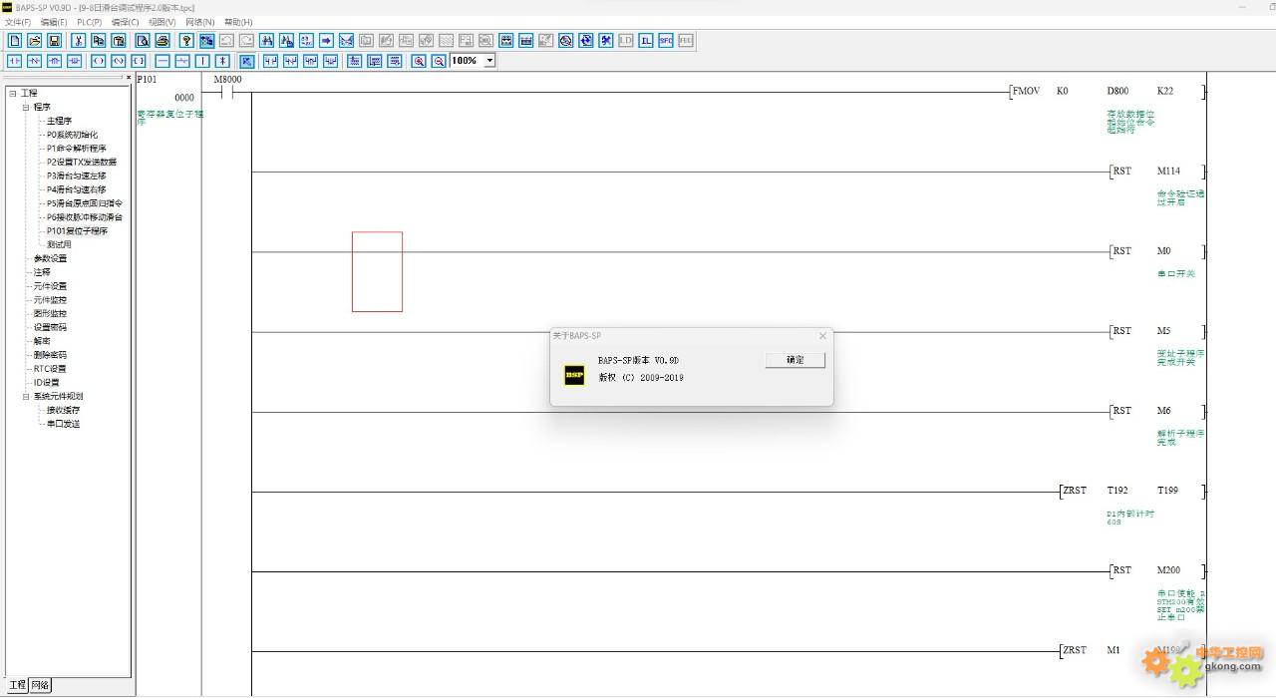The image size is (1276, 698).
Task: Select P5滑台原点回归指令 subroutine
Action: point(84,203)
